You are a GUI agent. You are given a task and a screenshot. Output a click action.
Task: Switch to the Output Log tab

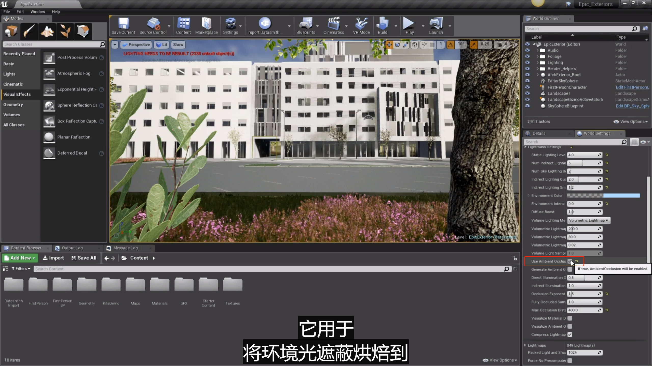(x=72, y=248)
